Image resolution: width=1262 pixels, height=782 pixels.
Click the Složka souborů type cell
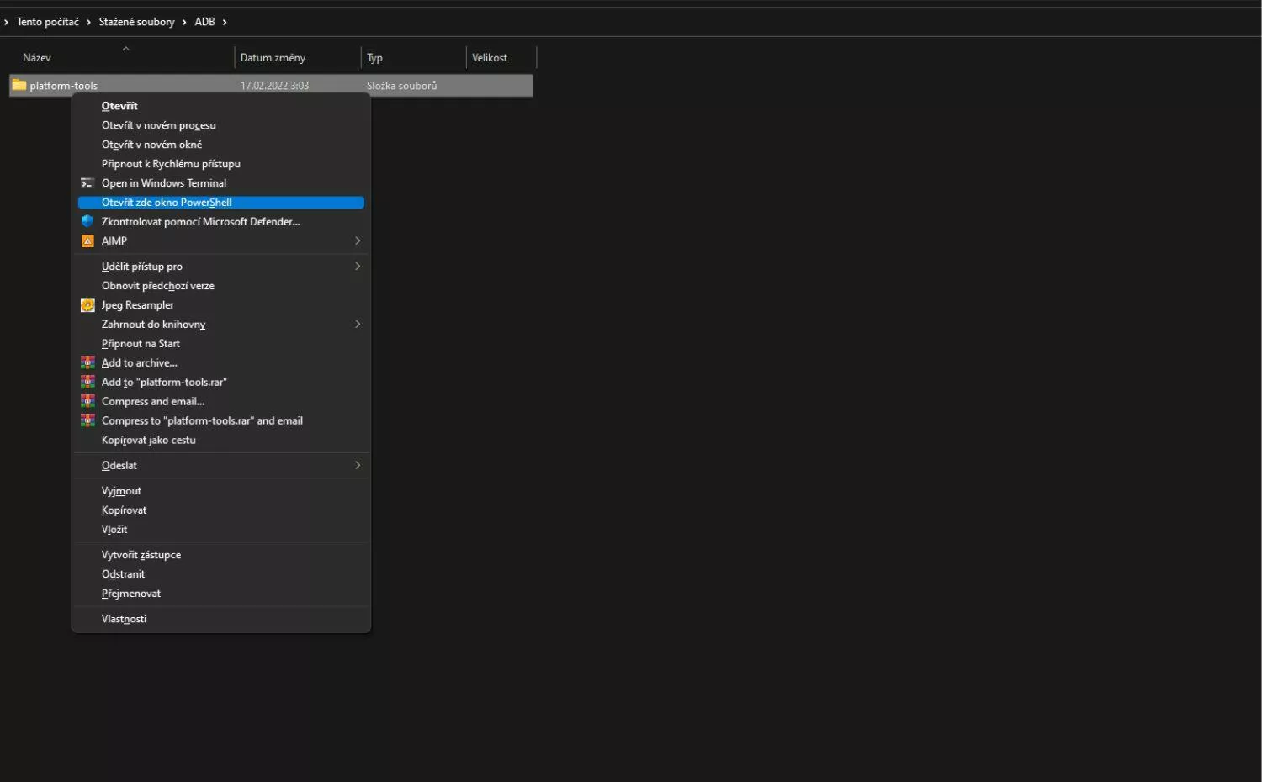click(x=401, y=86)
